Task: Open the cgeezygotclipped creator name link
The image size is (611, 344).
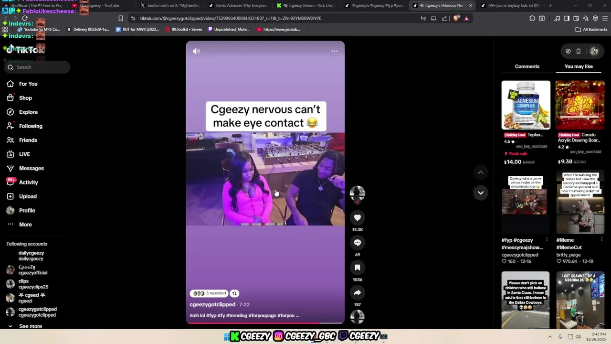Action: click(x=212, y=304)
